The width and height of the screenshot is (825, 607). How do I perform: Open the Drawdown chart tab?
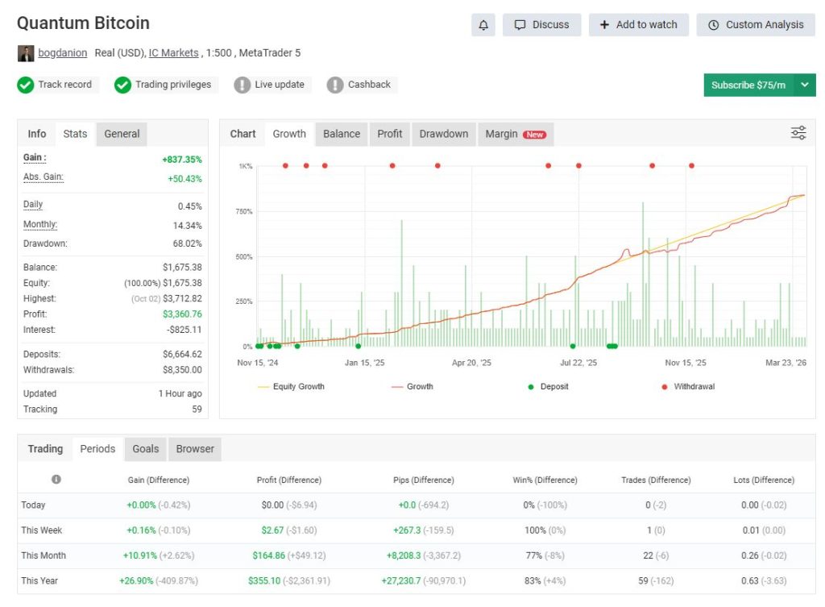tap(443, 134)
